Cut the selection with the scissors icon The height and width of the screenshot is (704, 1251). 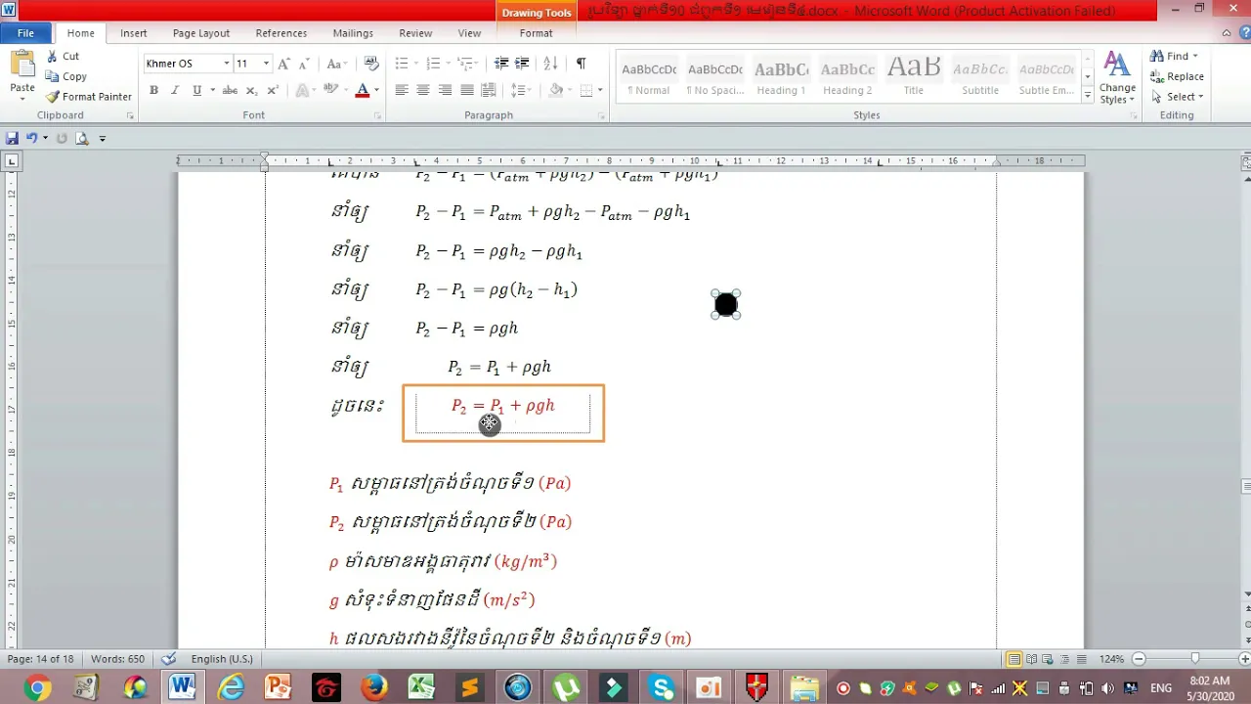(52, 56)
